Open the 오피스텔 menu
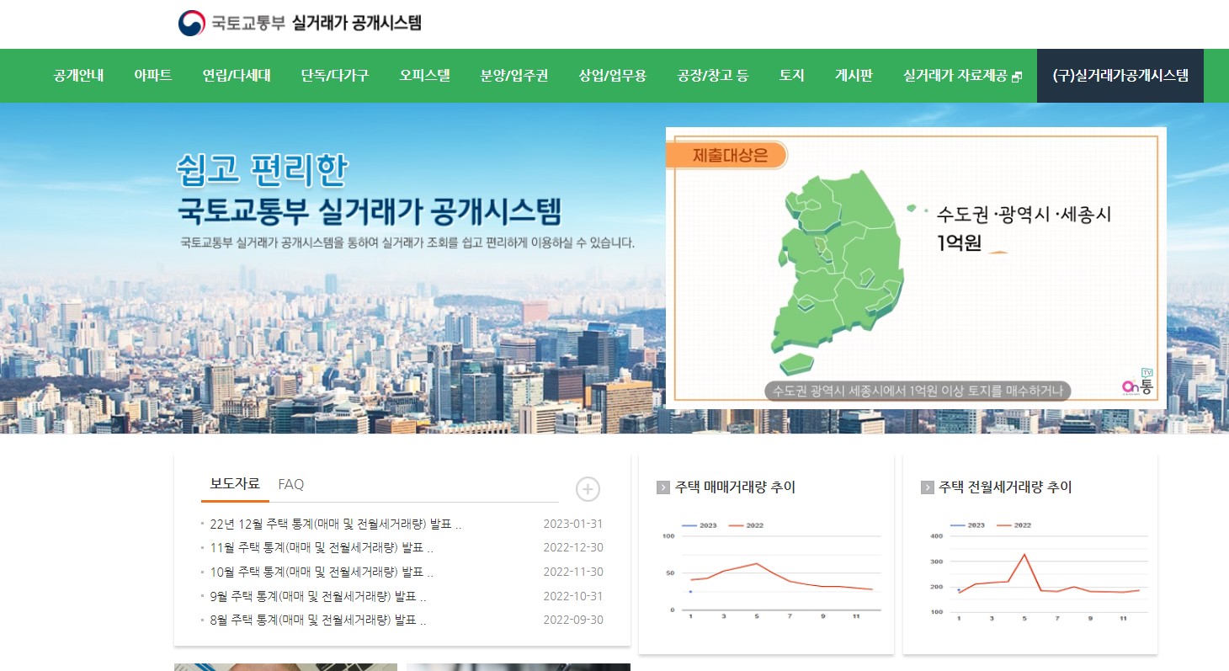This screenshot has height=671, width=1229. [x=423, y=75]
